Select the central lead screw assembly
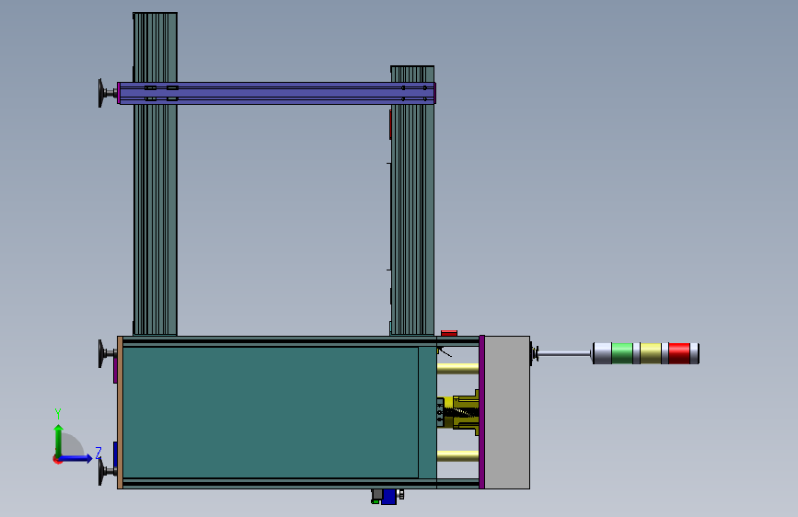Screen dimensions: 798x517 pyautogui.click(x=458, y=412)
